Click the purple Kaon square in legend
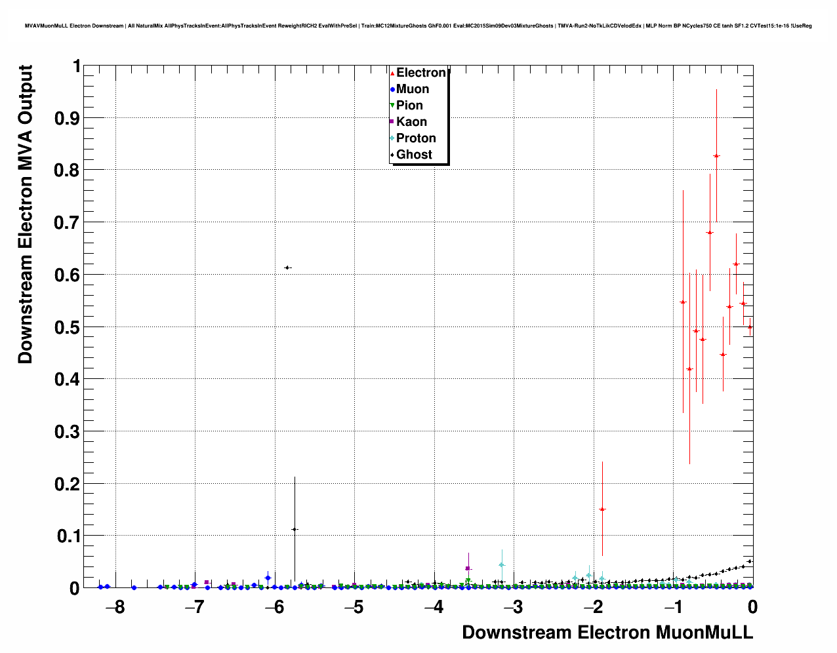The image size is (837, 653). click(x=392, y=122)
